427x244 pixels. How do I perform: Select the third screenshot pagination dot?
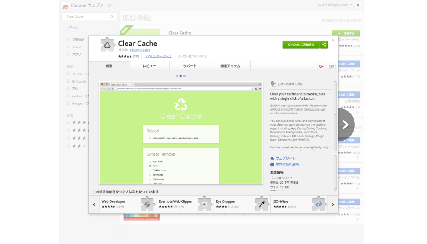184,76
